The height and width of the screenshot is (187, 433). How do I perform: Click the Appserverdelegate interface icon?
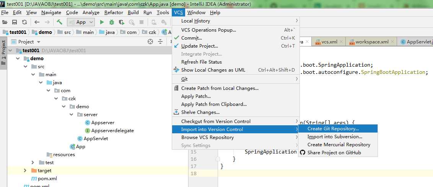coord(88,131)
